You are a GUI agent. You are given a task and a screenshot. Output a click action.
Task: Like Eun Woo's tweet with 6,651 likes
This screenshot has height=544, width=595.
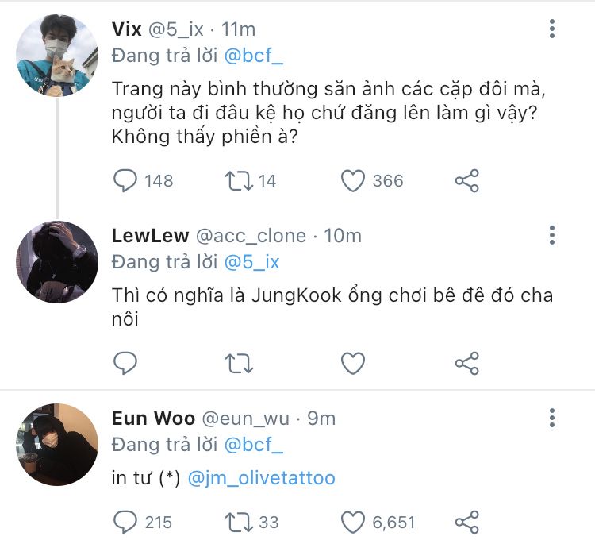point(353,522)
